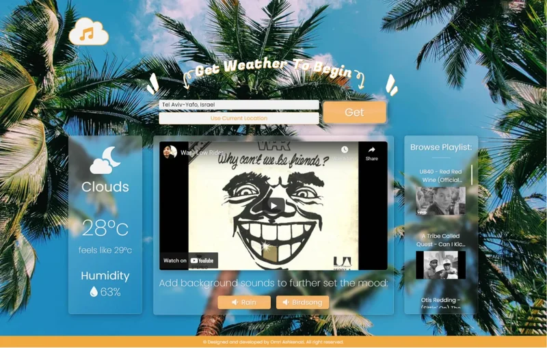Open War - Low Rider video title
This screenshot has width=547, height=348.
[x=202, y=152]
